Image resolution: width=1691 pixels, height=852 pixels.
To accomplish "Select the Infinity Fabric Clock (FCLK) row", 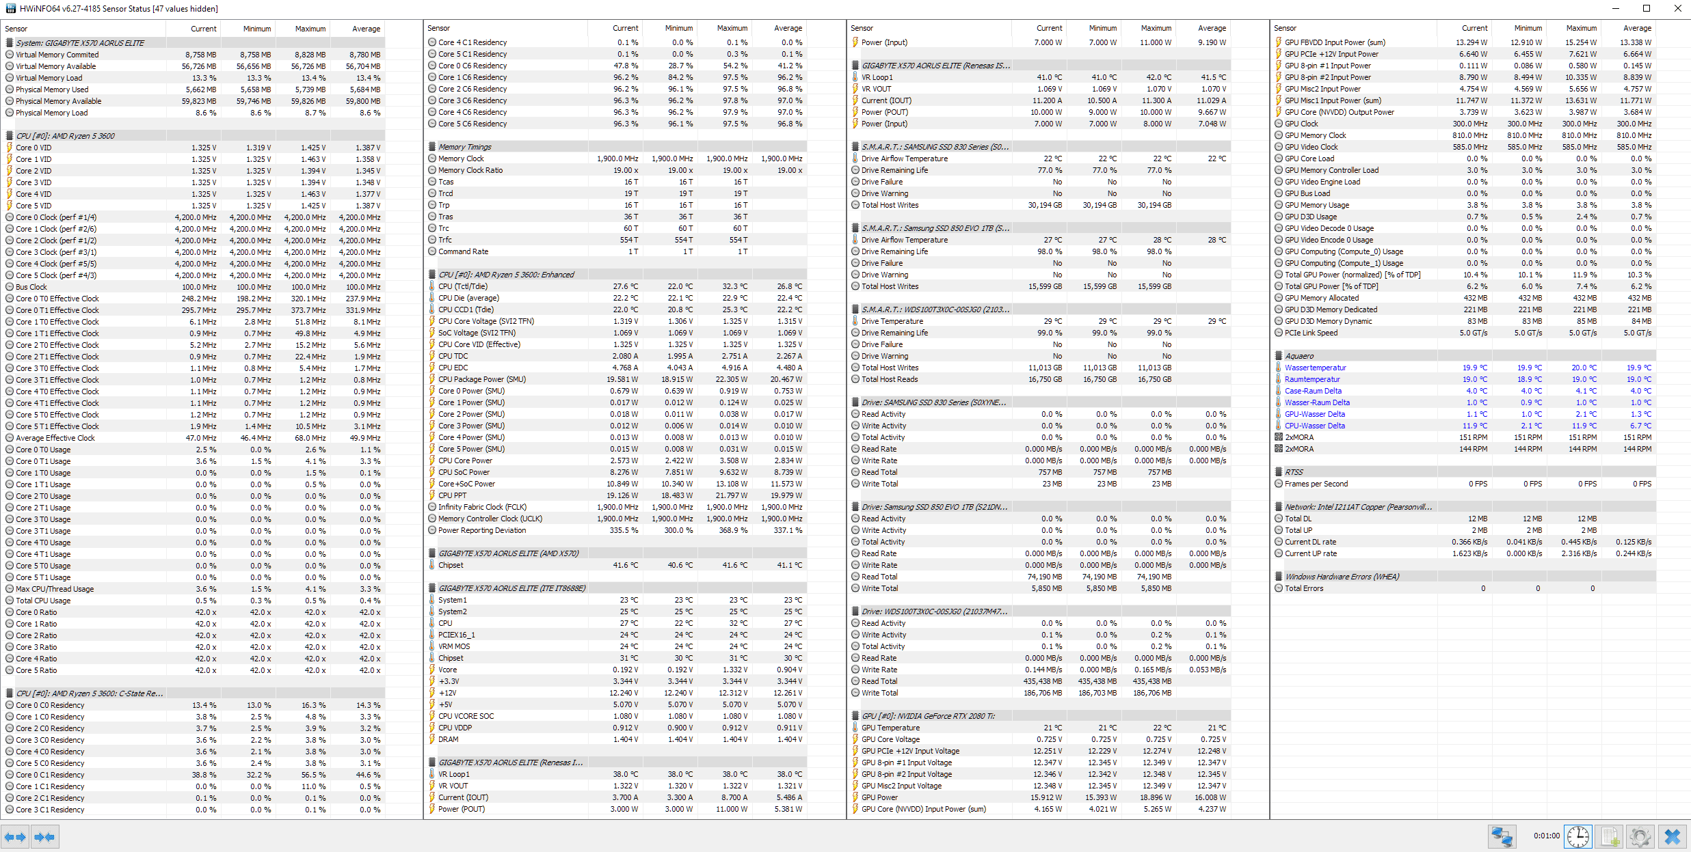I will (x=616, y=507).
